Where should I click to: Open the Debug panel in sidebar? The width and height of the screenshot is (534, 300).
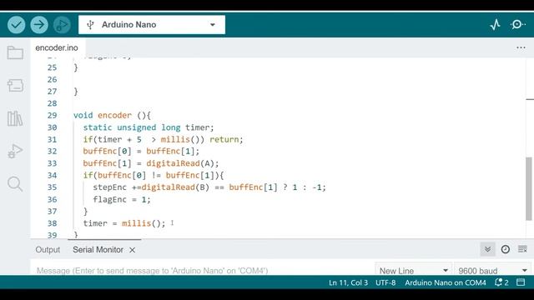[x=15, y=151]
